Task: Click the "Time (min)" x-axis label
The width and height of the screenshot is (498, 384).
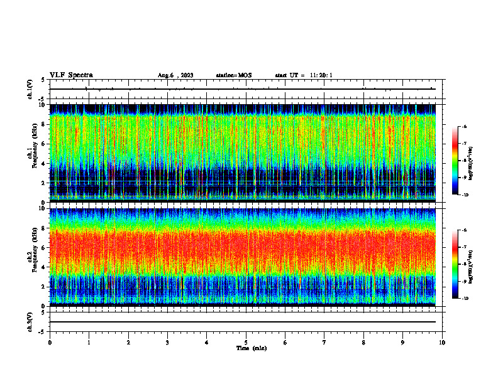Action: point(252,348)
